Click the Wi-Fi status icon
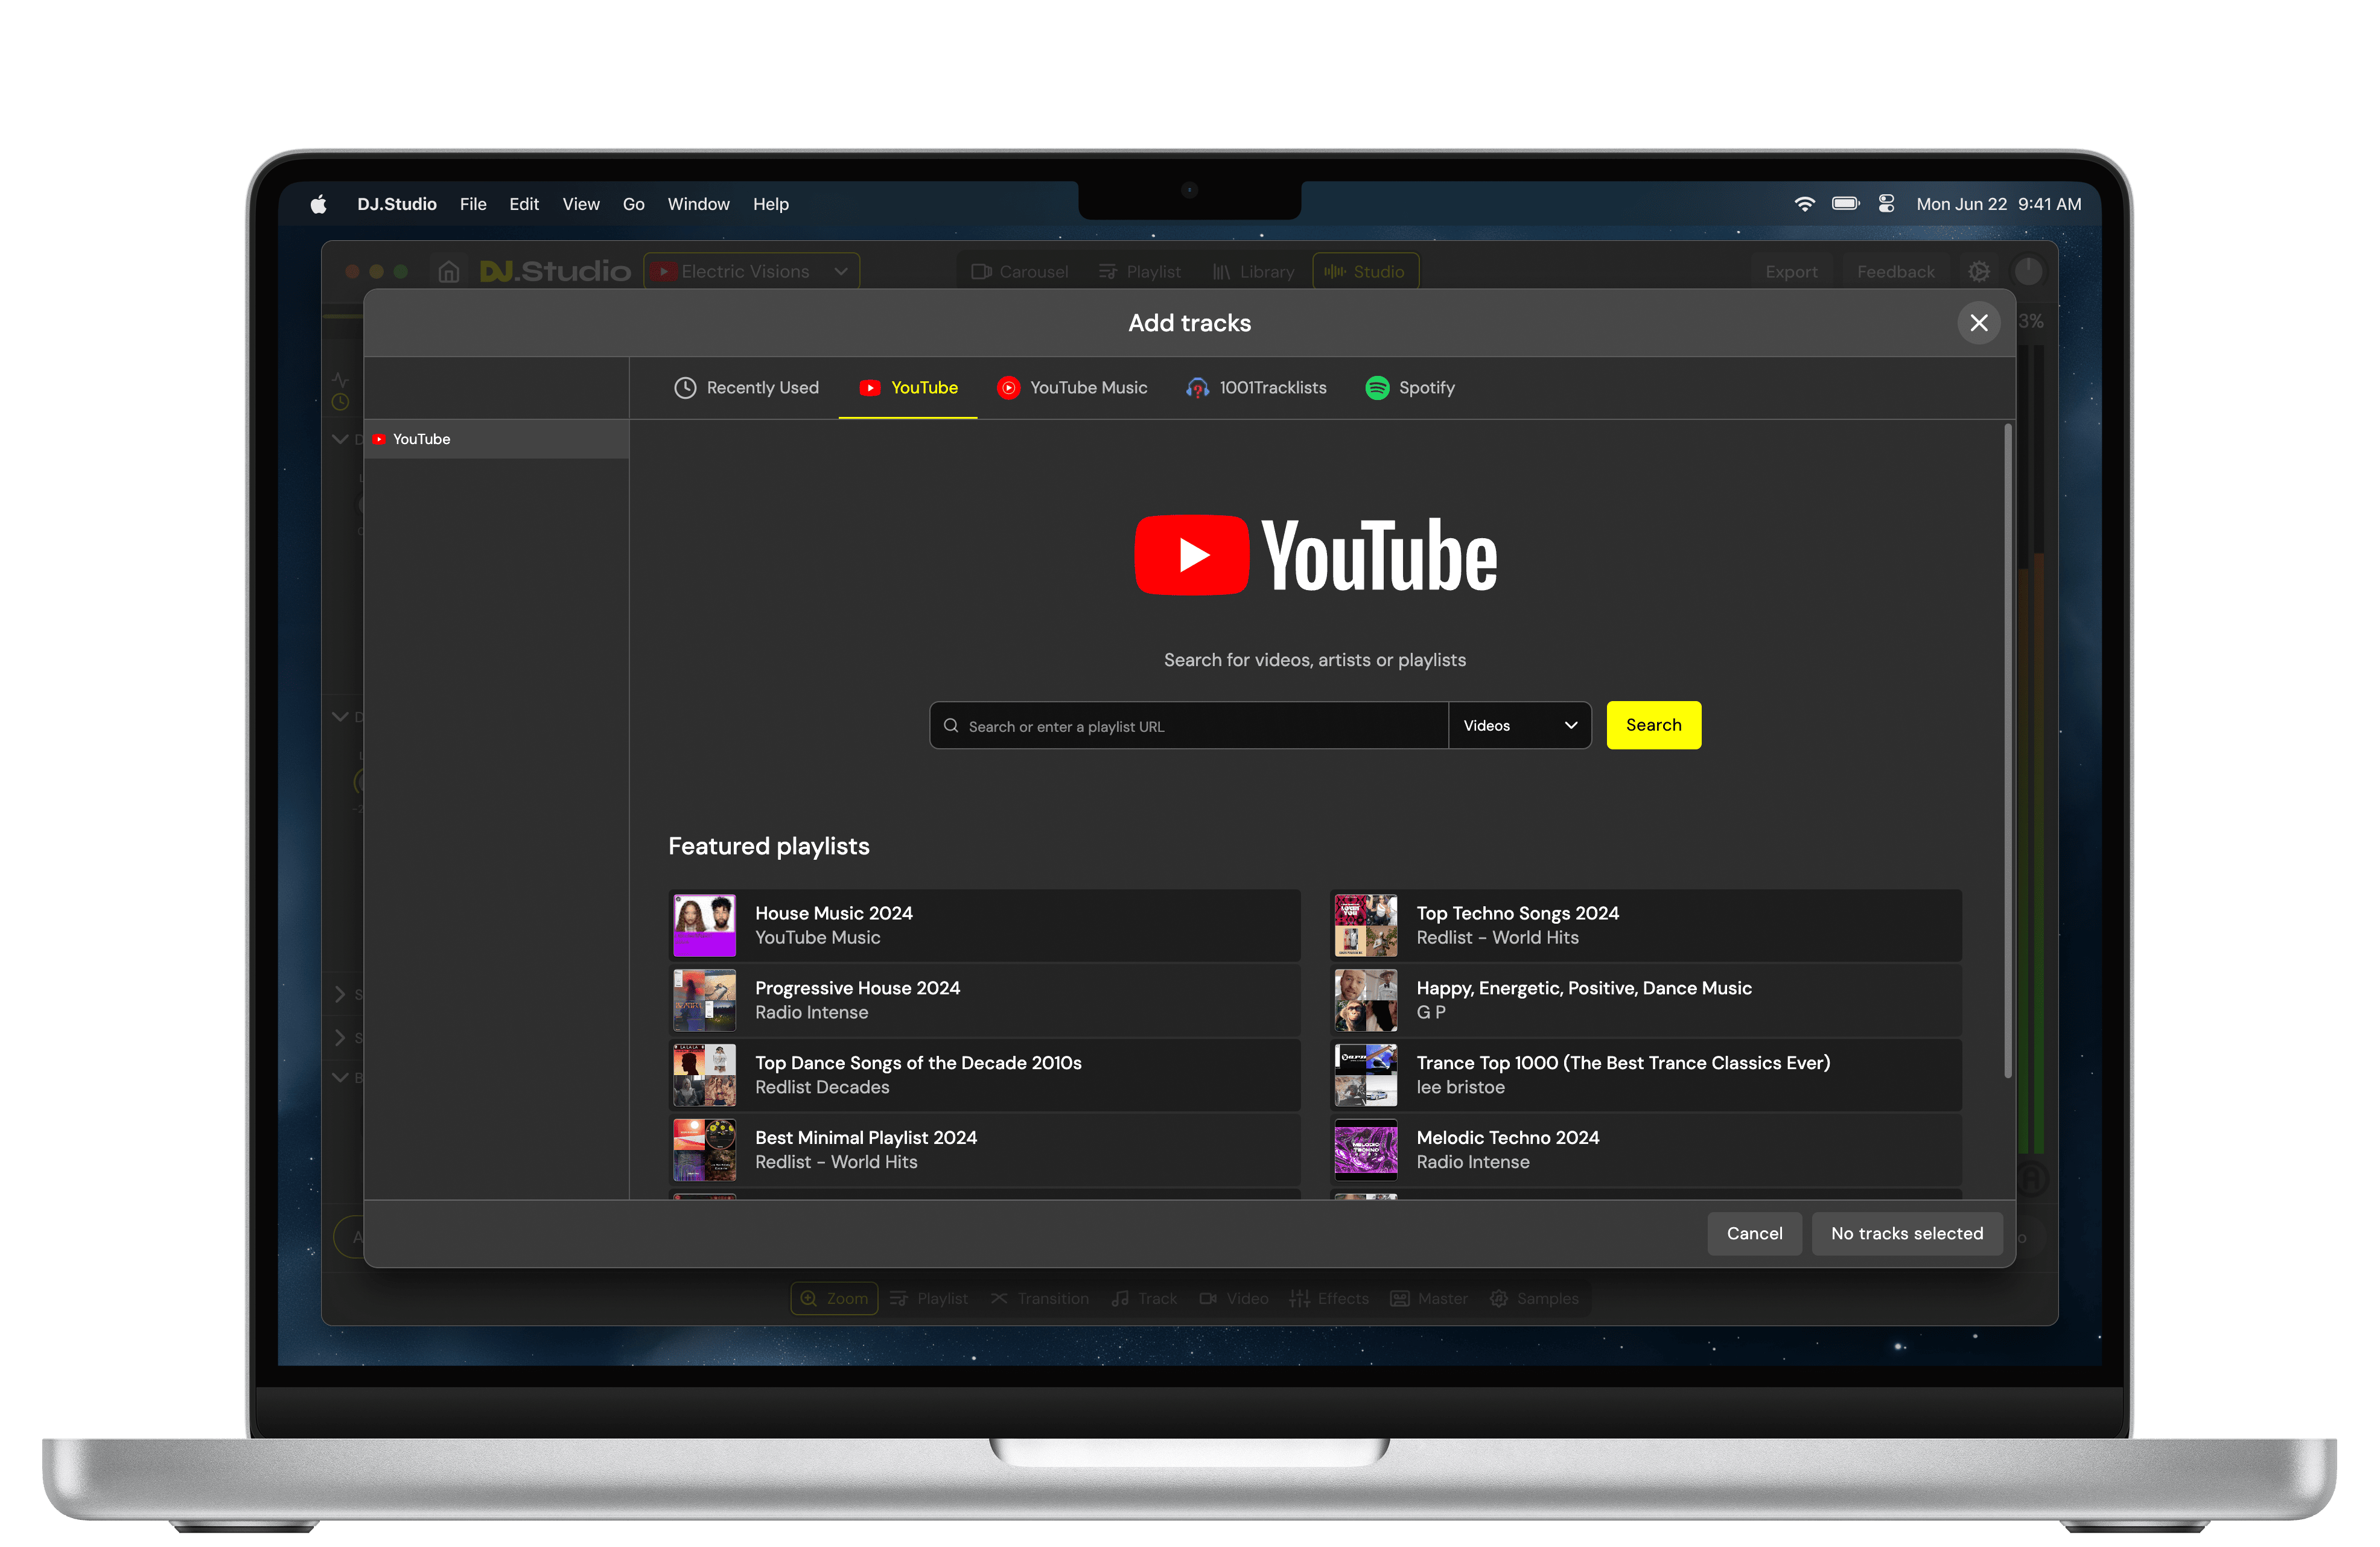The width and height of the screenshot is (2380, 1547). pyautogui.click(x=1804, y=204)
